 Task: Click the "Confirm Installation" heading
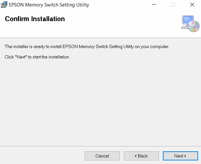(35, 19)
